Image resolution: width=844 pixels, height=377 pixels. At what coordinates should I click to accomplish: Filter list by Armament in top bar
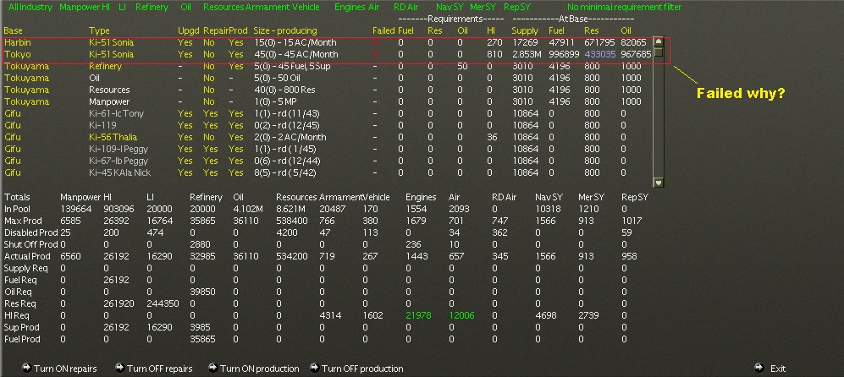coord(268,7)
